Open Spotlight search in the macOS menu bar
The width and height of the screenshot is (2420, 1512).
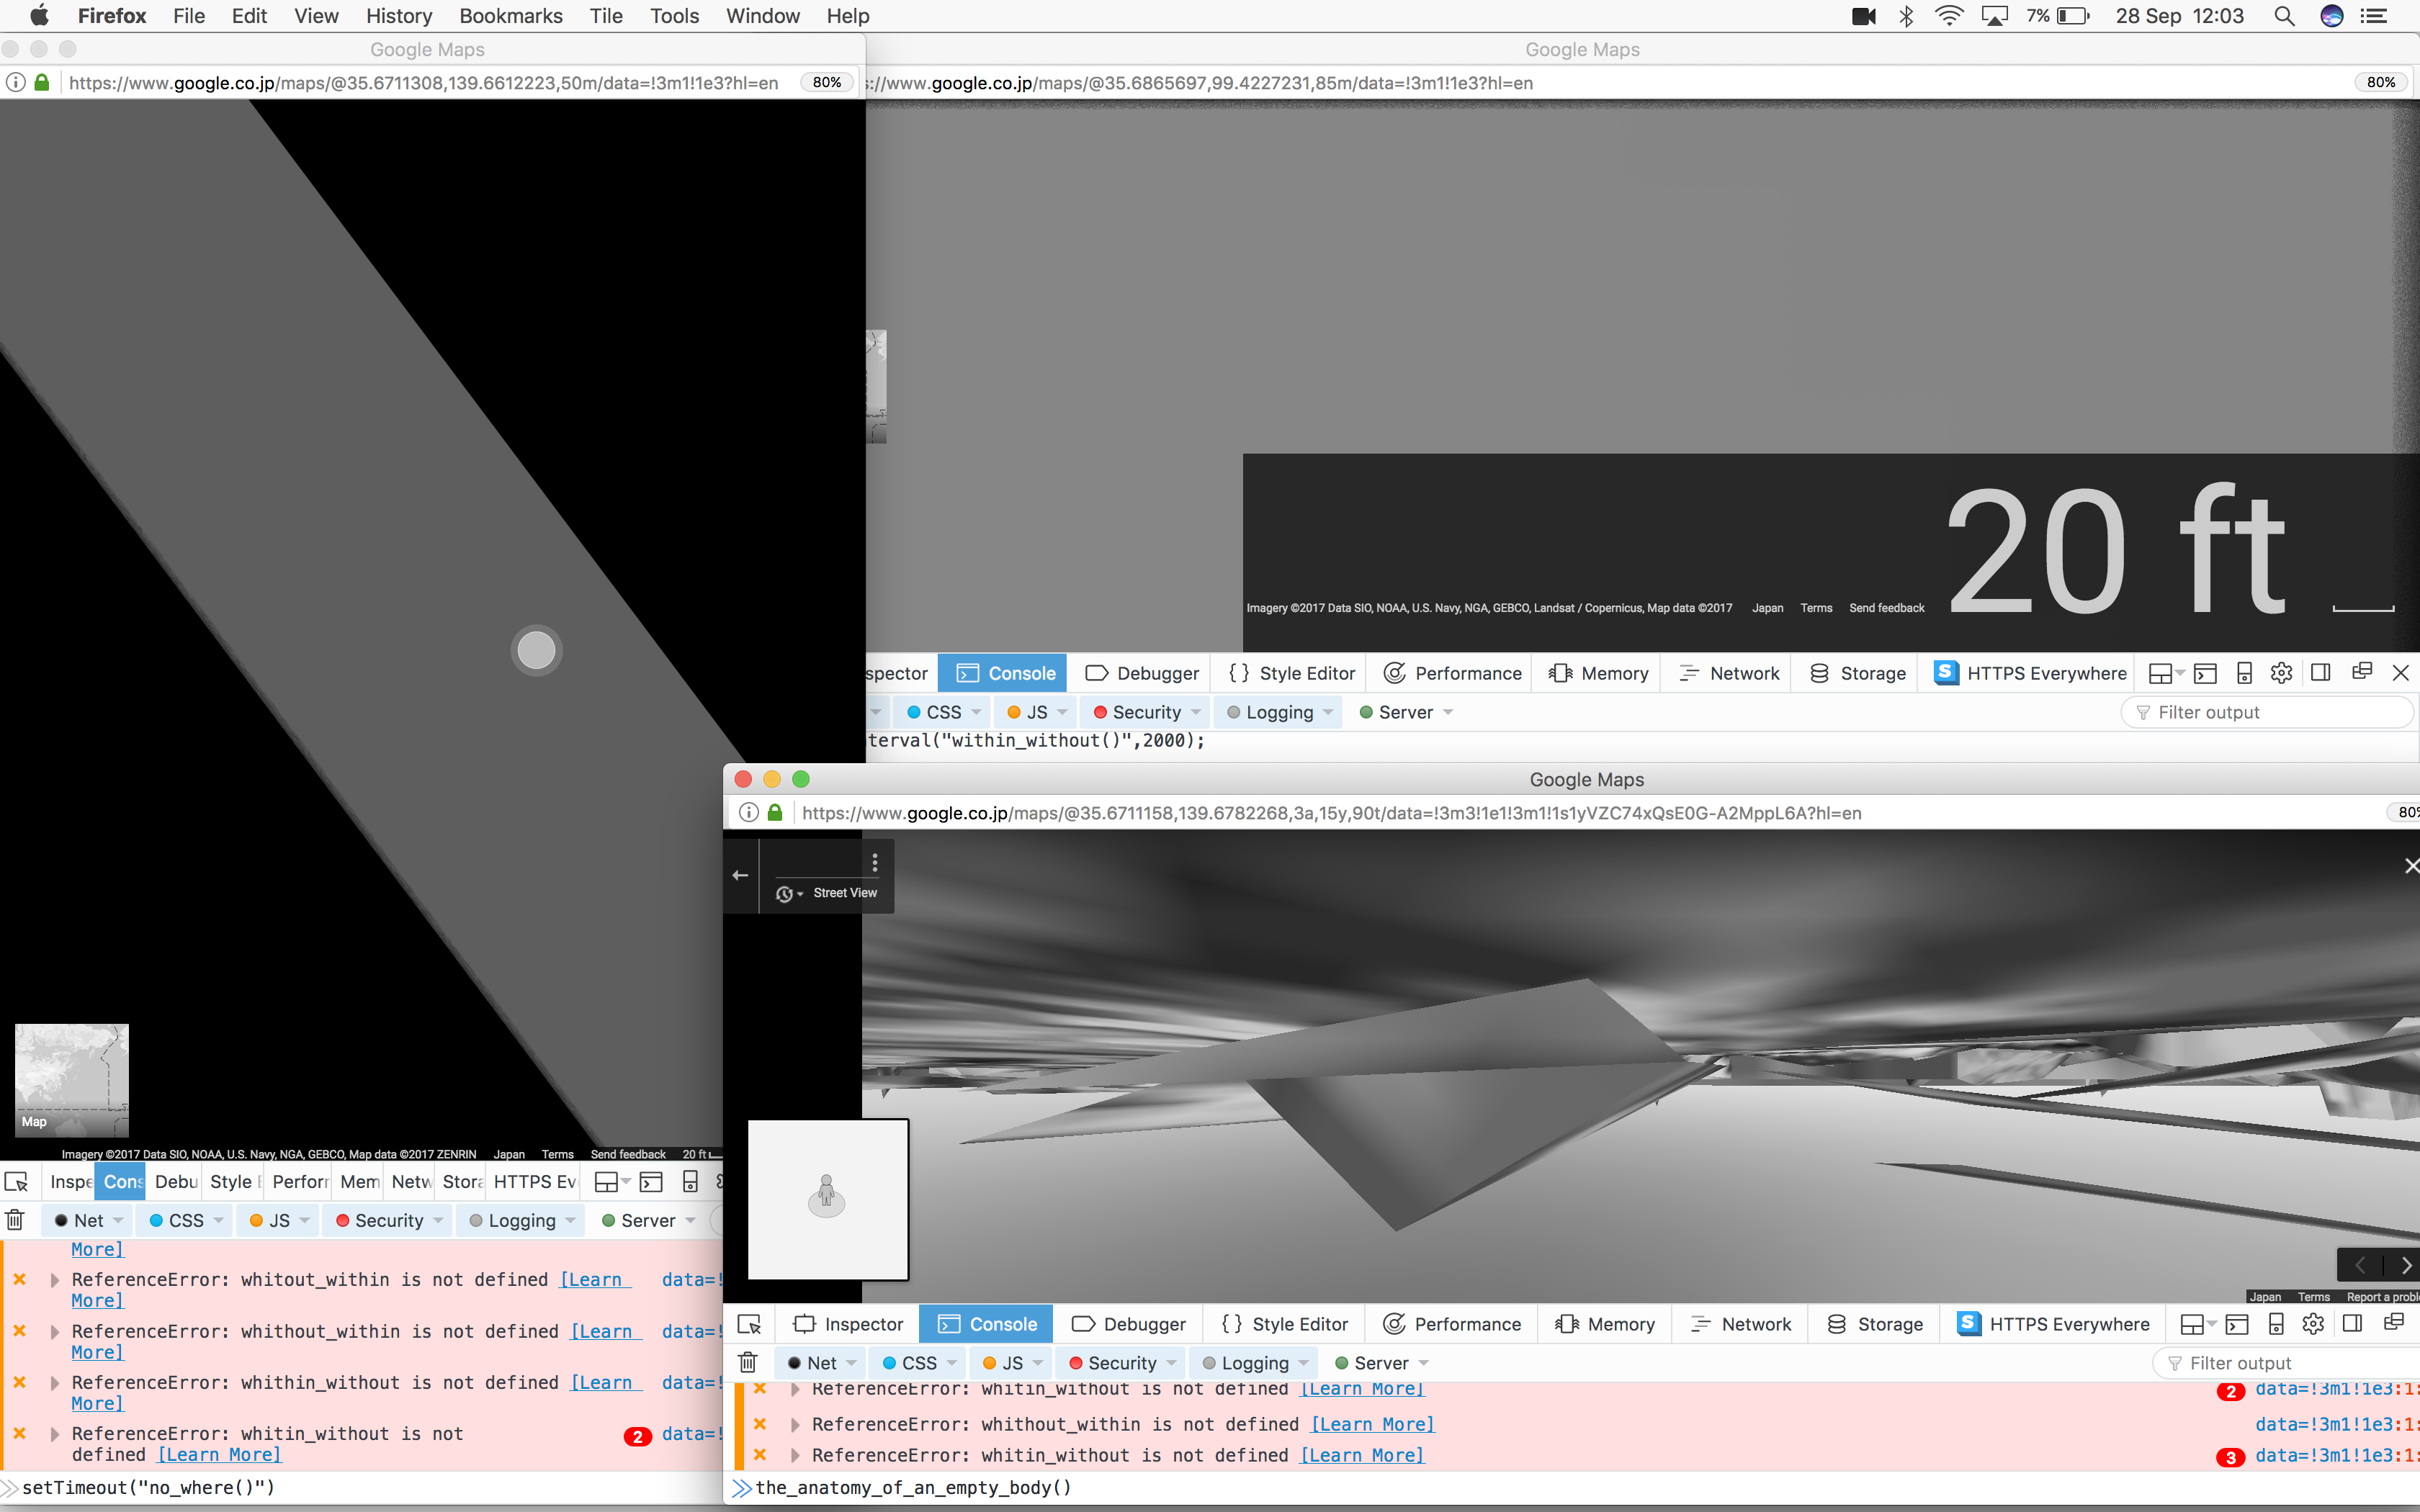click(x=2284, y=16)
